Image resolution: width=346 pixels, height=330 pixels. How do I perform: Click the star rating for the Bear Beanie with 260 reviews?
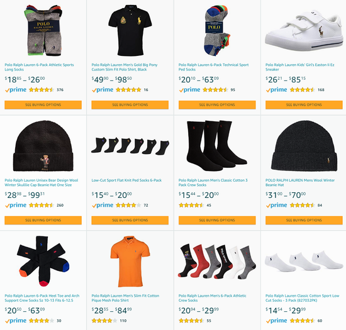click(42, 206)
